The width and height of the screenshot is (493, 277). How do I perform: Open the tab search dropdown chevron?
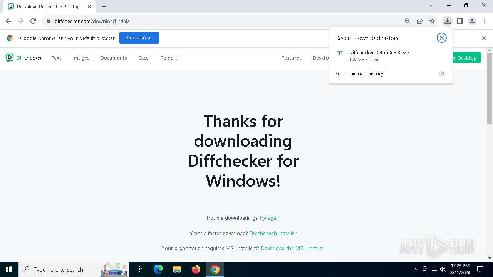coord(431,5)
